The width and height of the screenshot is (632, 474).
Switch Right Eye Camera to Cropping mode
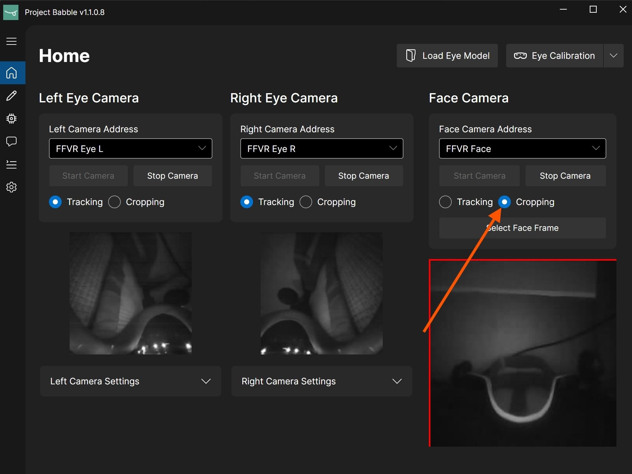pos(306,202)
